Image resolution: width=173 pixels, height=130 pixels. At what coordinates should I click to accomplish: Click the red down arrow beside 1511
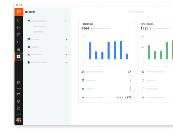click(150, 29)
